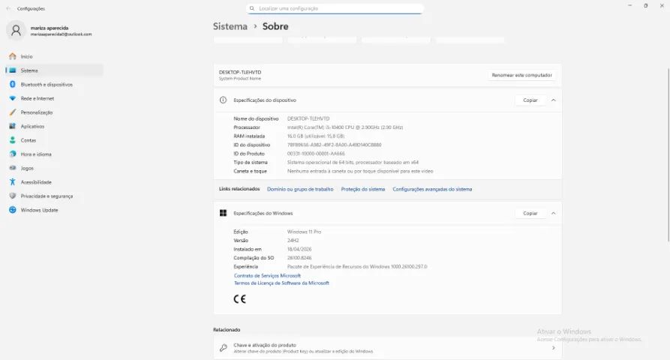
Task: Click the Acessibilidade figure icon
Action: pos(13,182)
